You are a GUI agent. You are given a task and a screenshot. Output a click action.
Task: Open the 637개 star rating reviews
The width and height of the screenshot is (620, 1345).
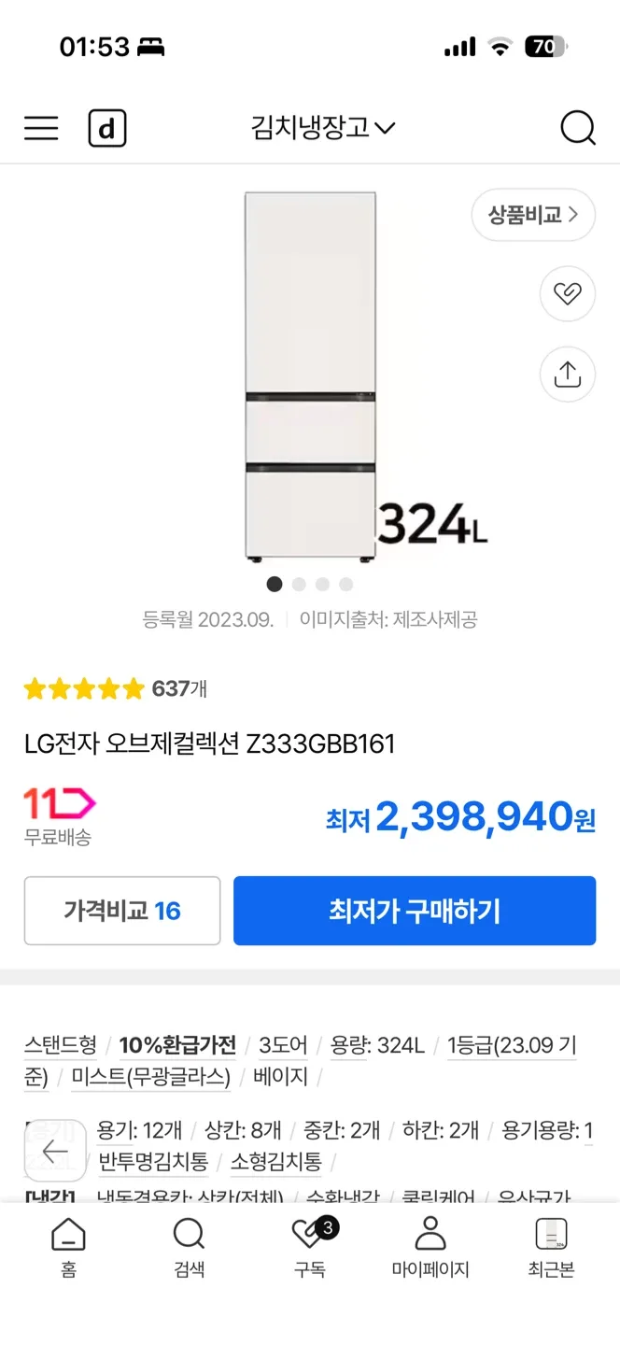point(116,689)
